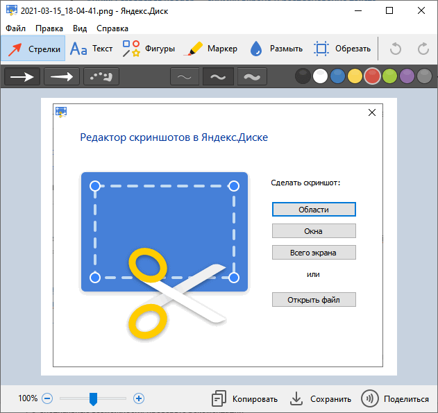Viewport: 438px width, 413px height.
Task: Select the Обрезать crop tool
Action: (x=342, y=49)
